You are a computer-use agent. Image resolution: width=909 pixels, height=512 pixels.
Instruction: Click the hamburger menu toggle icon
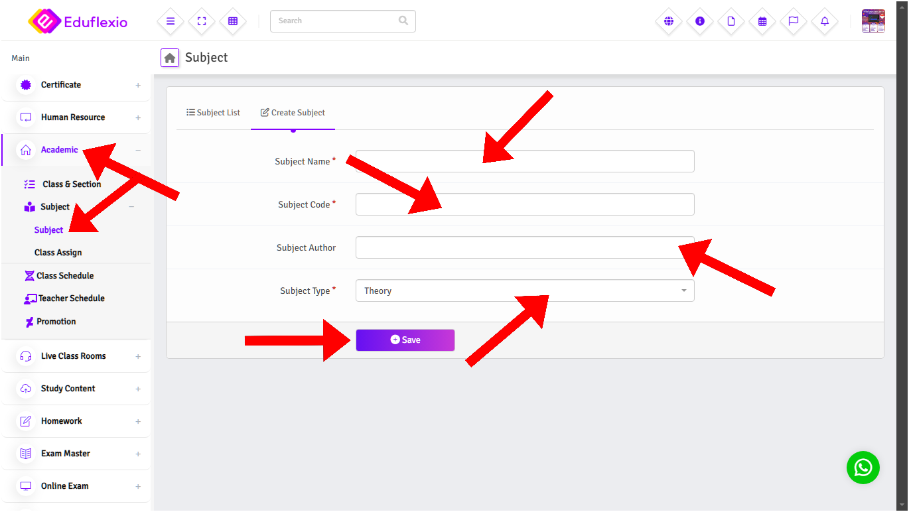(x=171, y=21)
